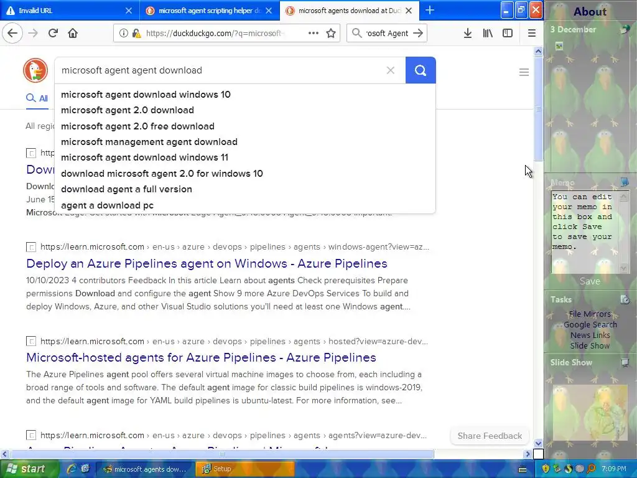This screenshot has width=637, height=478.
Task: Click the small picture icon under 3 December
Action: [x=559, y=46]
